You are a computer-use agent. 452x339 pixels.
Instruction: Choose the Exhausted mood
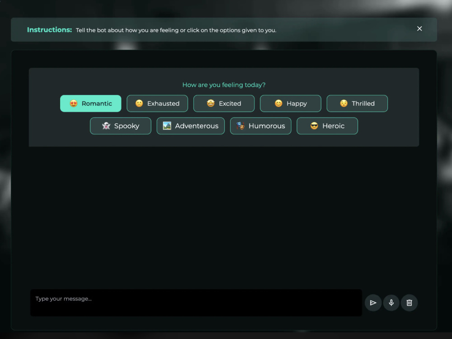tap(157, 104)
